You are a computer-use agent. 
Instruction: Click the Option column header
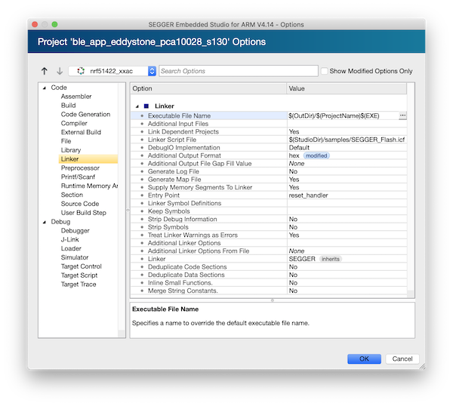(208, 88)
